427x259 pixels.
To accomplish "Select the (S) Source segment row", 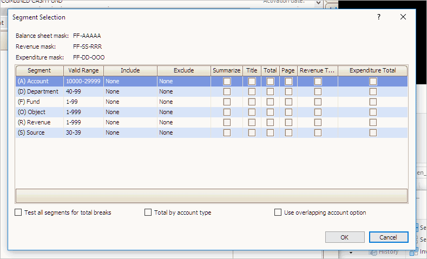I will click(211, 133).
